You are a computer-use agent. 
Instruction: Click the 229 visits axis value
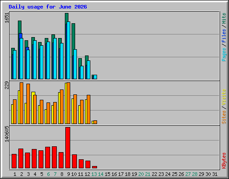tap(7, 85)
